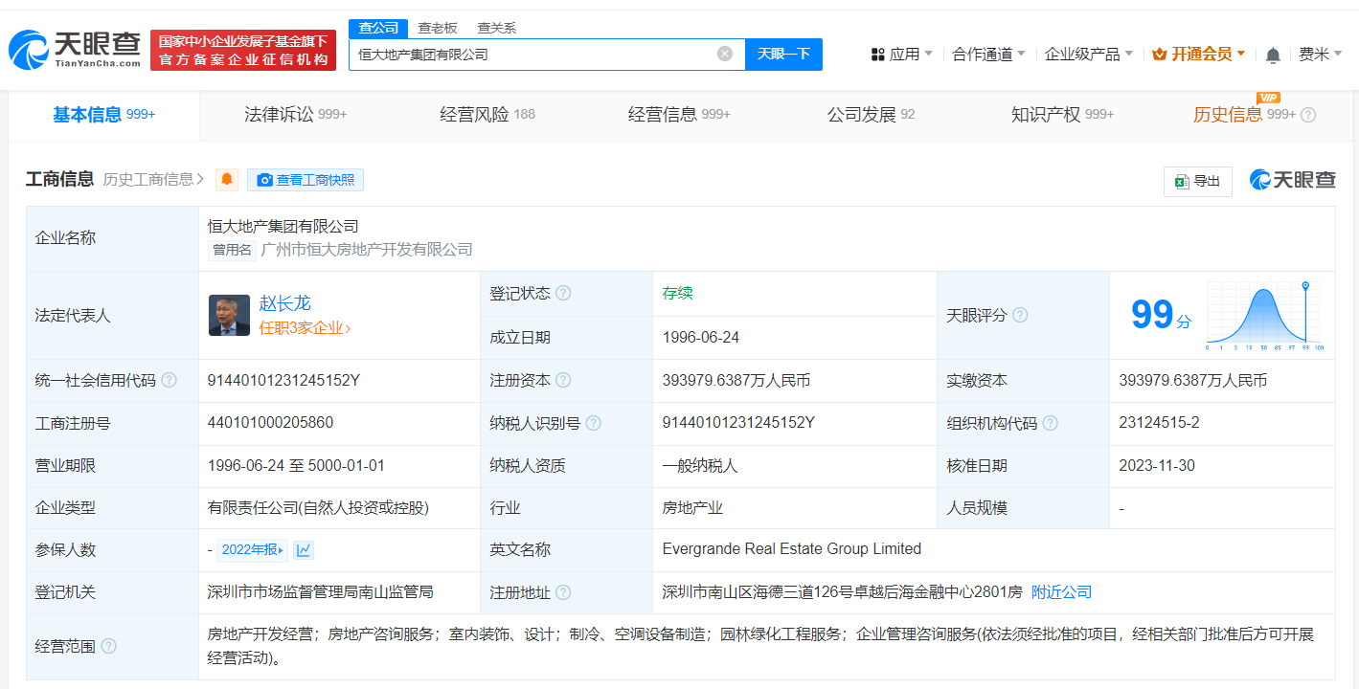This screenshot has height=689, width=1359.
Task: Click the help icon next to 天眼评分
Action: click(1020, 315)
